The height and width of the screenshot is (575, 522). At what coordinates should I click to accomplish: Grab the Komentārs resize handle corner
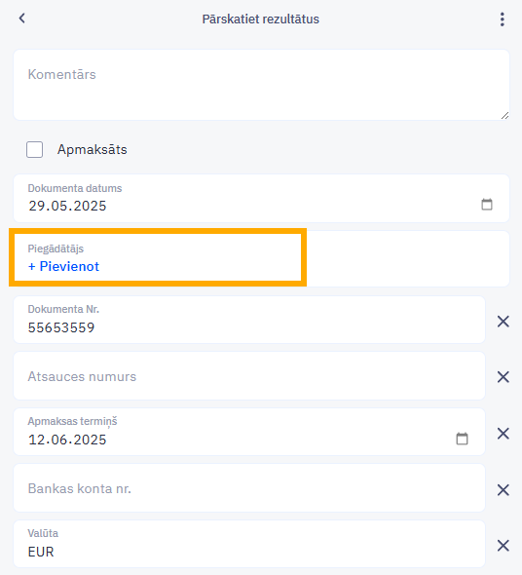[x=504, y=116]
